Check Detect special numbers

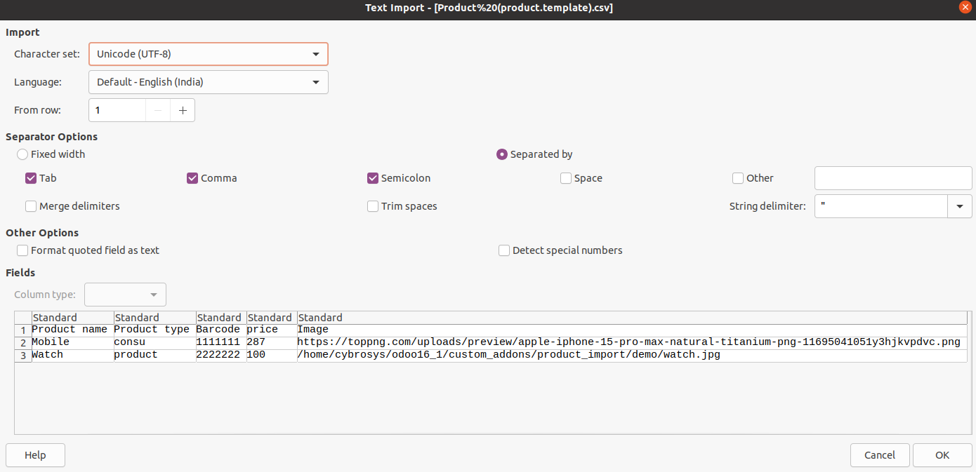tap(504, 250)
